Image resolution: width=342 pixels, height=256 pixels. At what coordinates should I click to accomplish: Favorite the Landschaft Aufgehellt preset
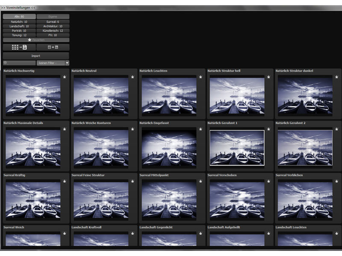pyautogui.click(x=269, y=233)
